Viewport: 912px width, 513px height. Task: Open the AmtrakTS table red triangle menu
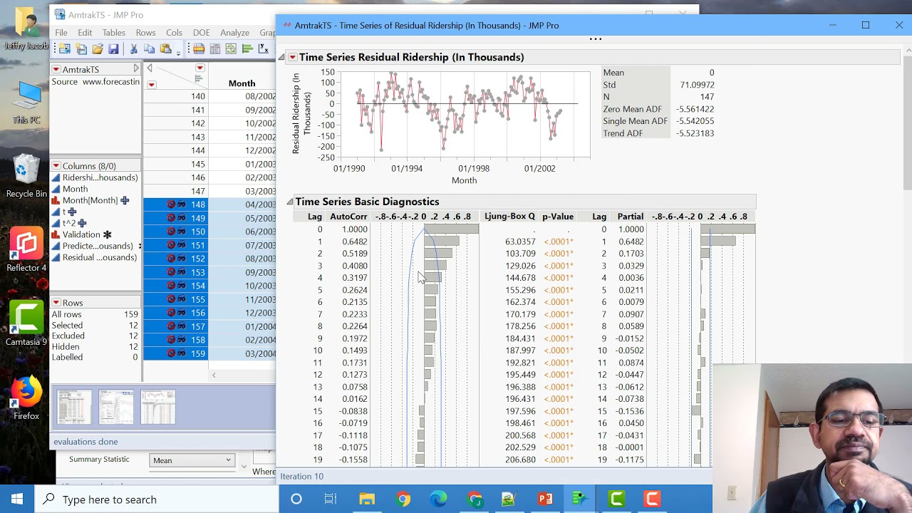tap(56, 69)
